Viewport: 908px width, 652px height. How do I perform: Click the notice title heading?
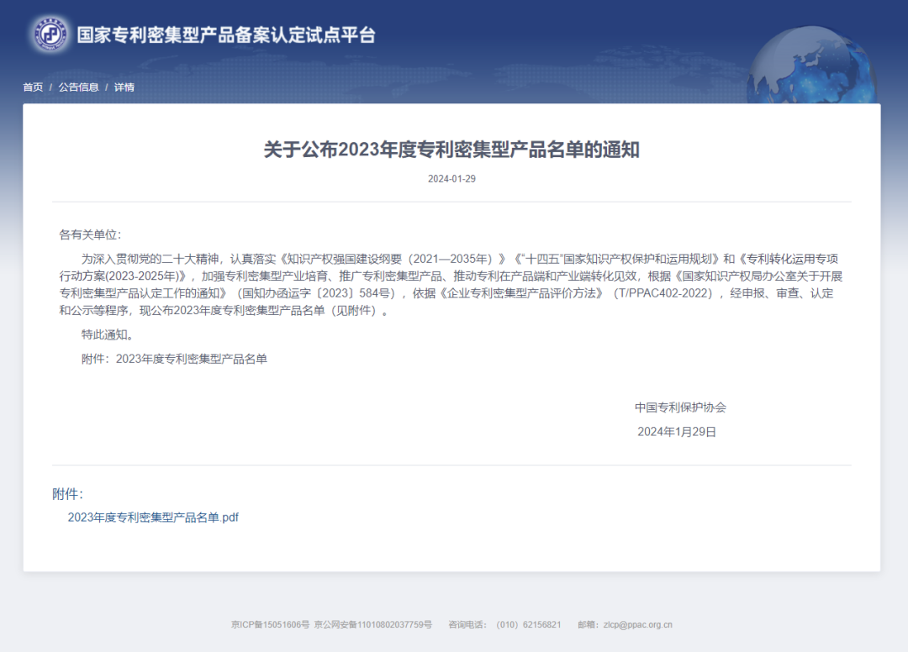point(451,150)
